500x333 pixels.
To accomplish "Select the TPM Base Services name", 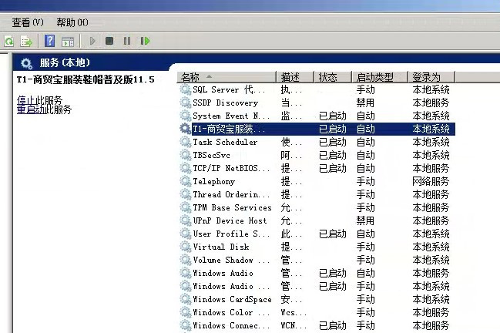I will pos(232,207).
